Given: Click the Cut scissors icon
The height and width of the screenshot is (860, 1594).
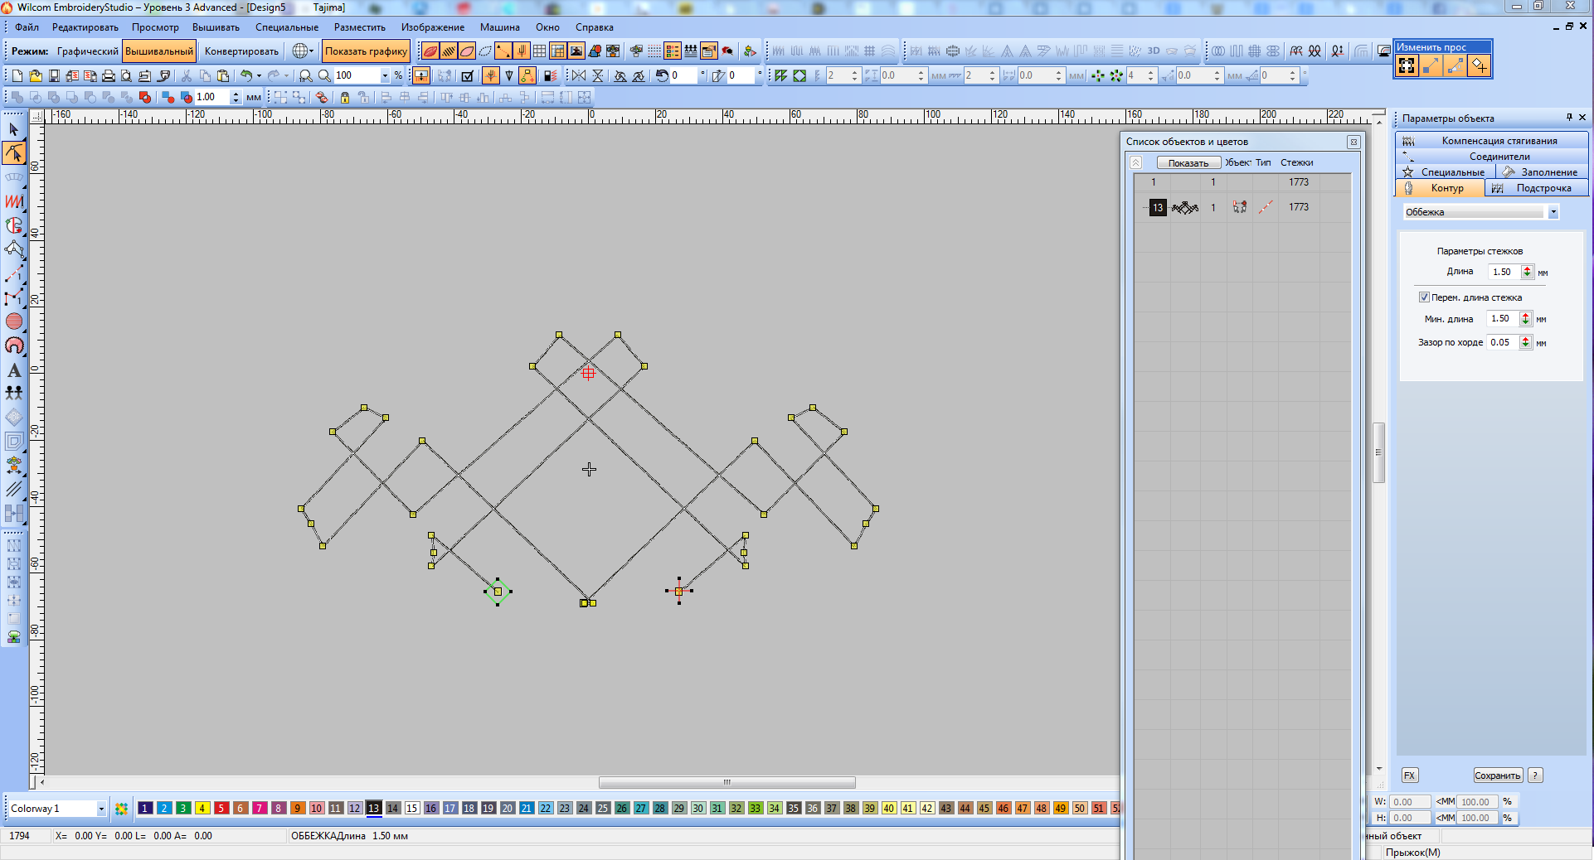Looking at the screenshot, I should tap(187, 75).
